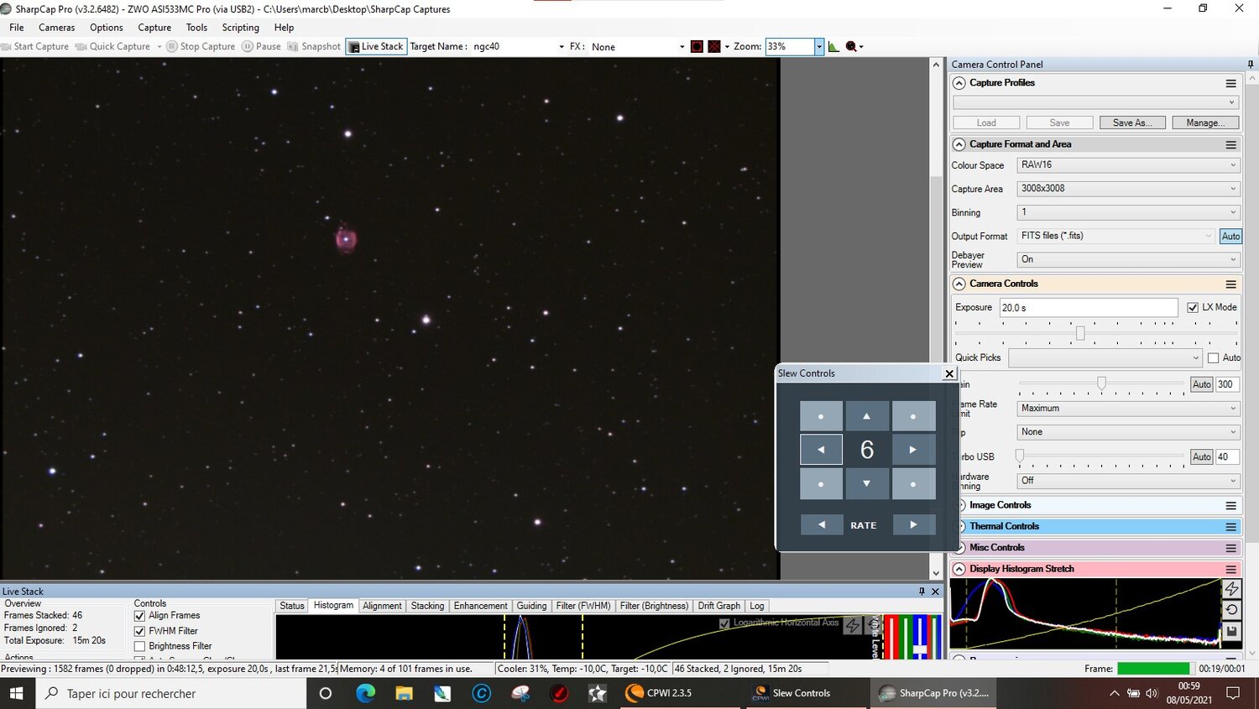1259x709 pixels.
Task: Enable the Brightness Filter checkbox
Action: [140, 646]
